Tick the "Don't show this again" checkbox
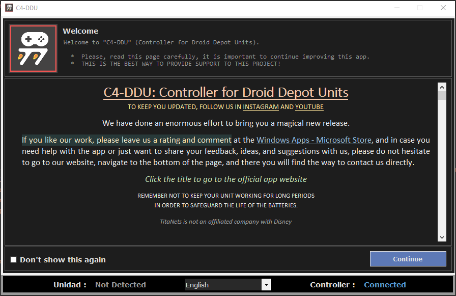 tap(13, 260)
